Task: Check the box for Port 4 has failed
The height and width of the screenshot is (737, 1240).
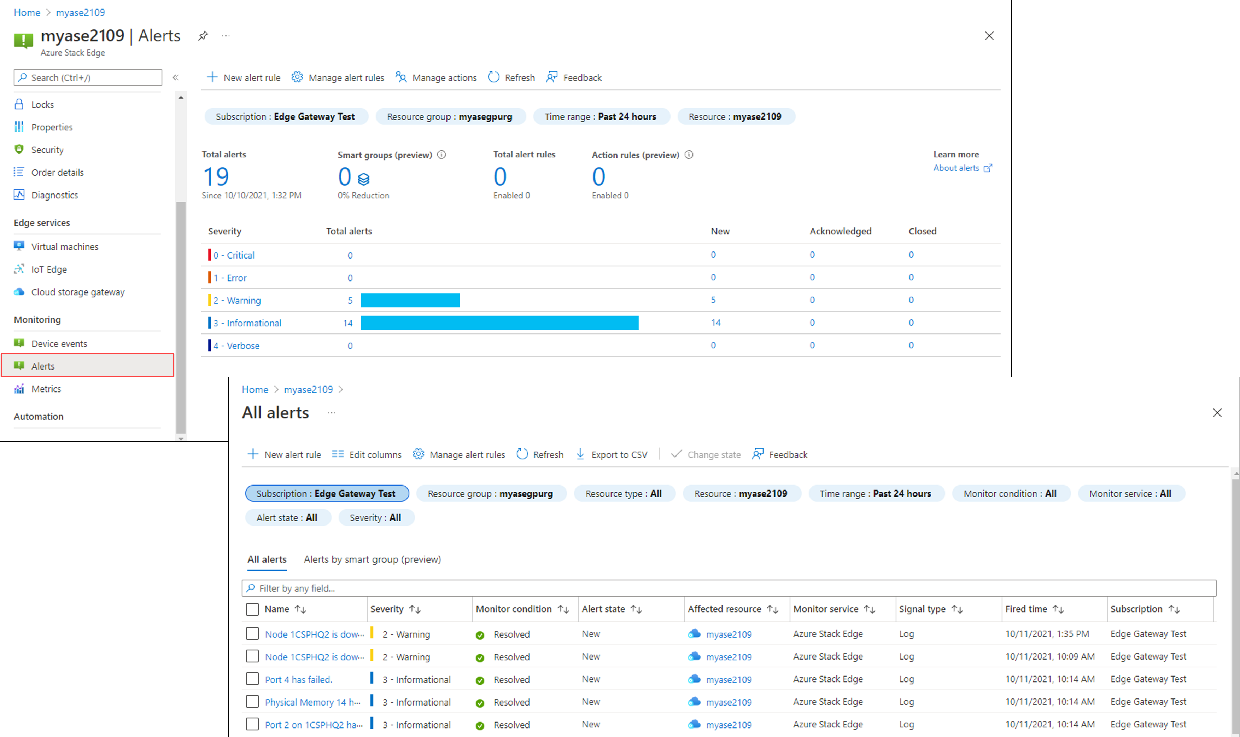Action: tap(252, 679)
